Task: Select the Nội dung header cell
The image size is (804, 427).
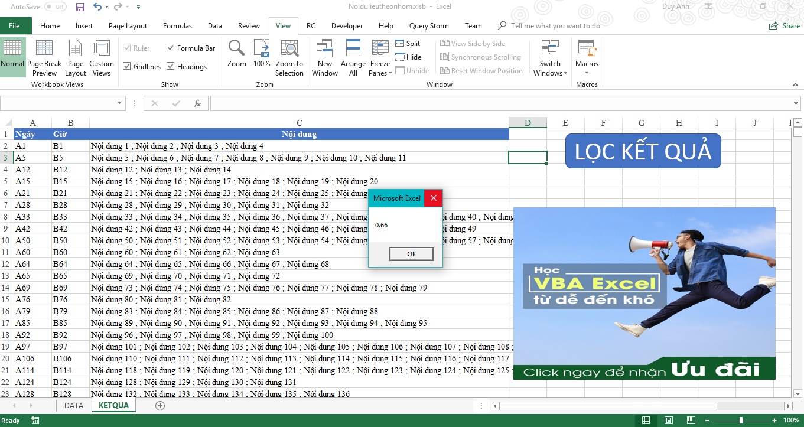Action: (x=299, y=134)
